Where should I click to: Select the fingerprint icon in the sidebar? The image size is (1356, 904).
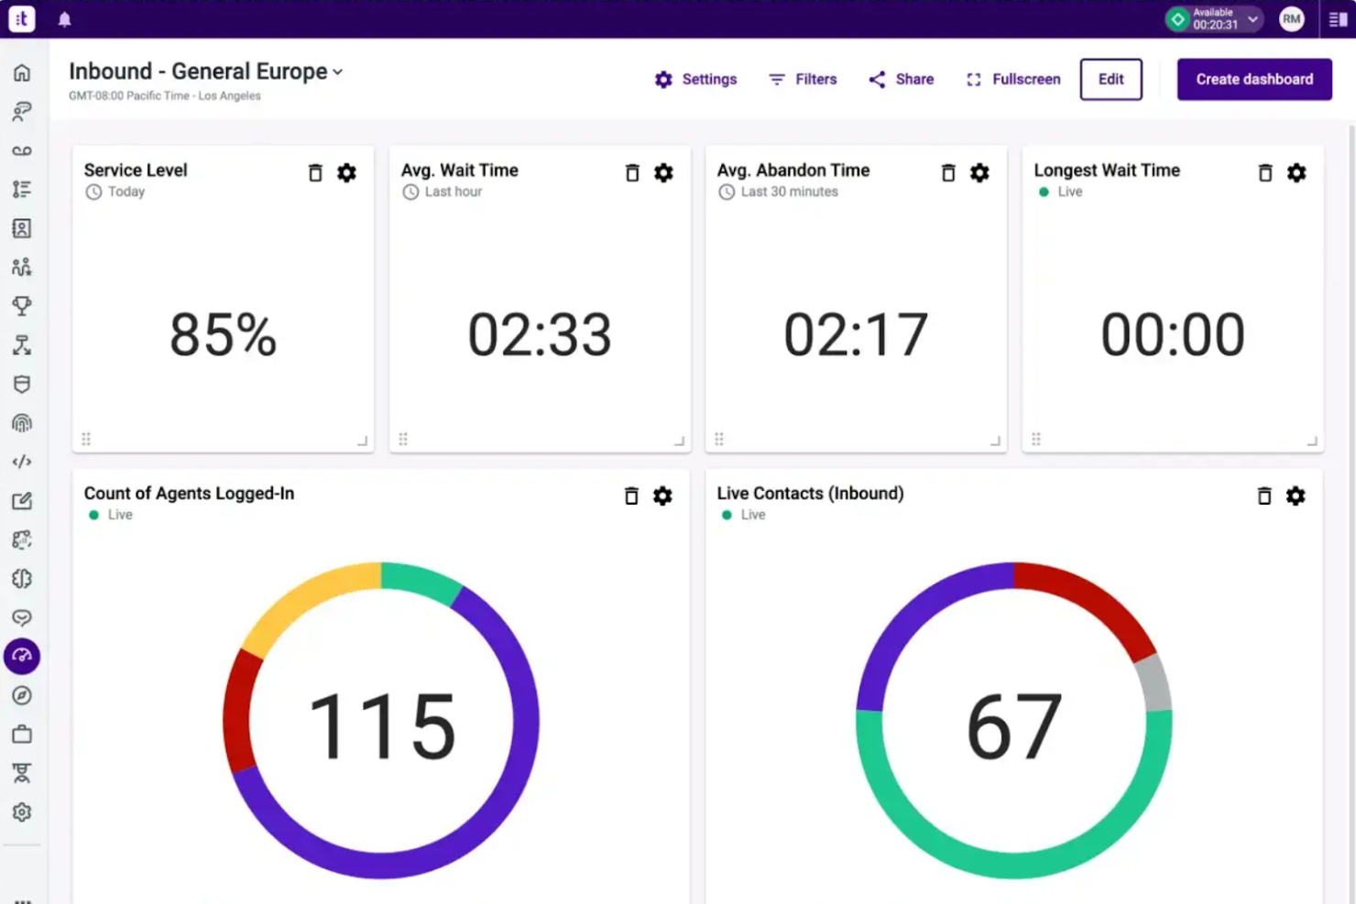[x=22, y=422]
